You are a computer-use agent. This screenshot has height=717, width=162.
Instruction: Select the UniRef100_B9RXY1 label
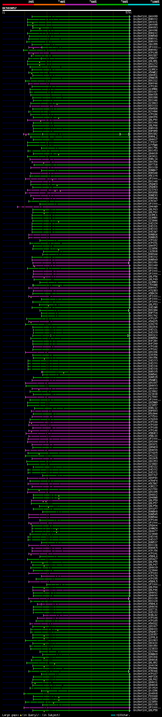tap(145, 39)
